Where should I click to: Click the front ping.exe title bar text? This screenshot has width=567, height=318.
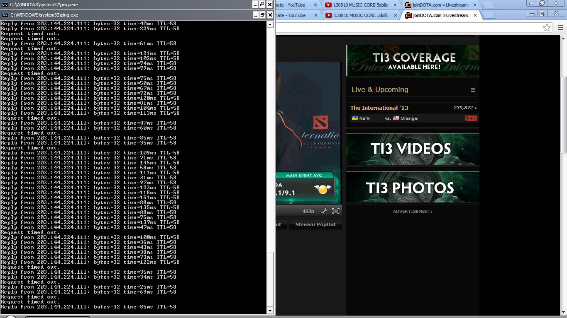coord(44,15)
